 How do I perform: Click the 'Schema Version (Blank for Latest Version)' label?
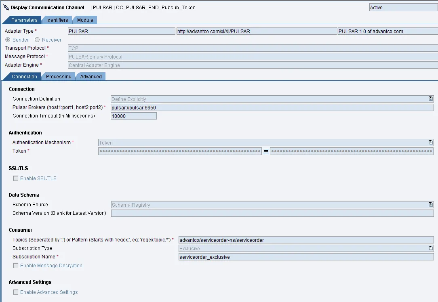(59, 213)
